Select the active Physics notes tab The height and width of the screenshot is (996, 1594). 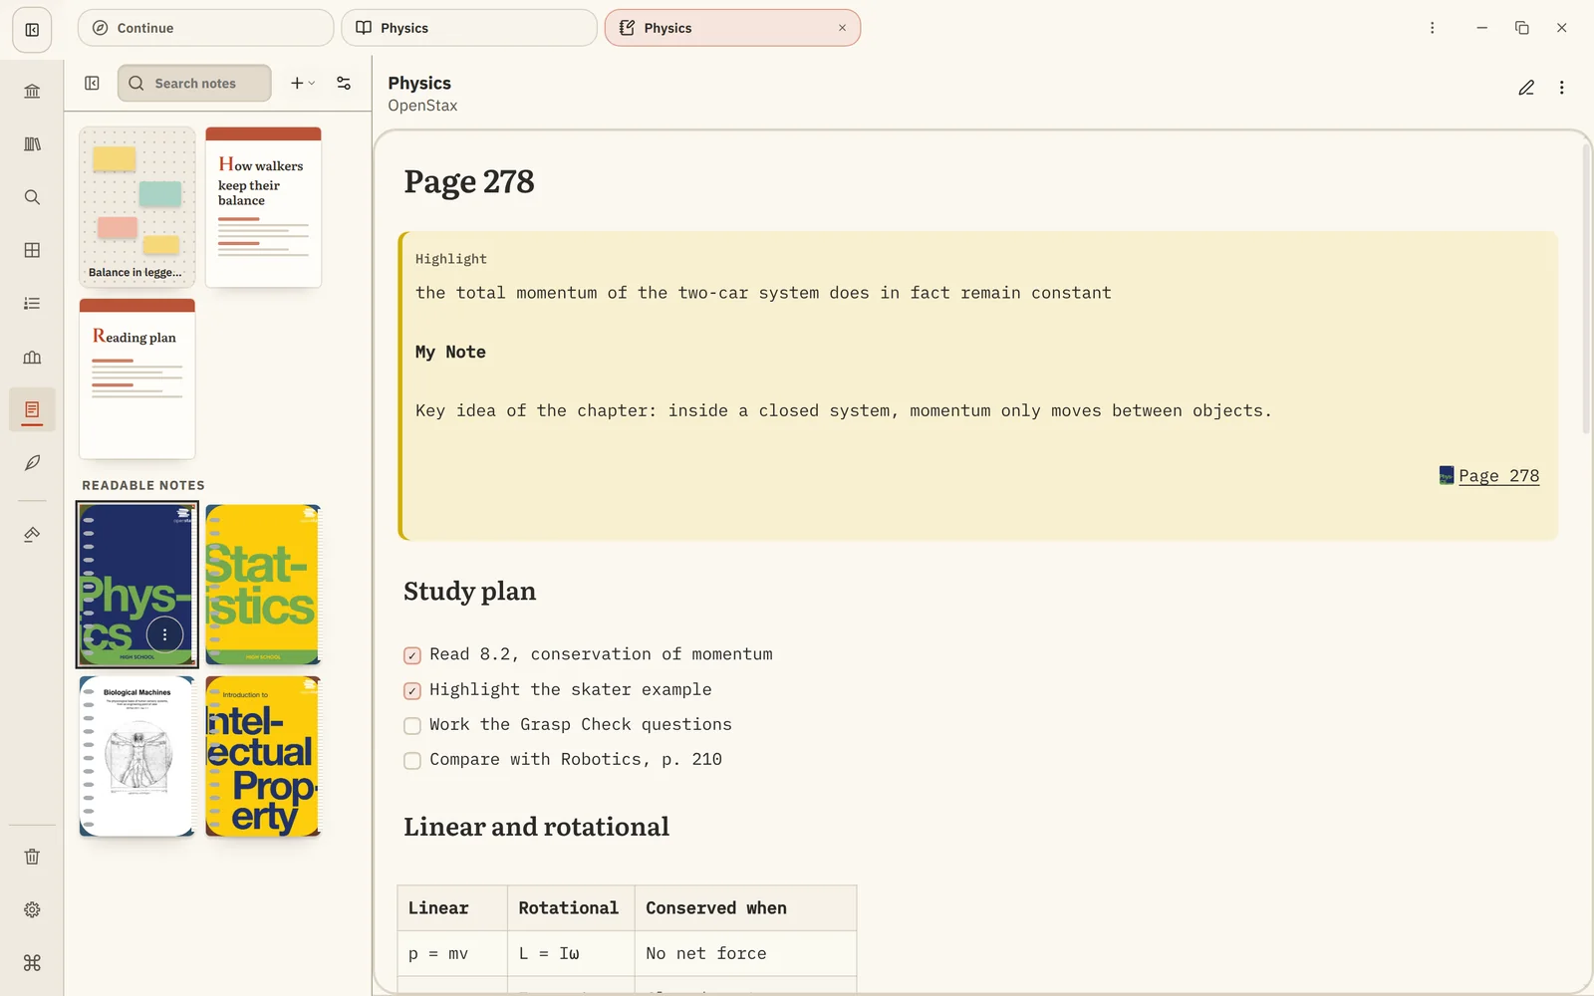pyautogui.click(x=732, y=28)
